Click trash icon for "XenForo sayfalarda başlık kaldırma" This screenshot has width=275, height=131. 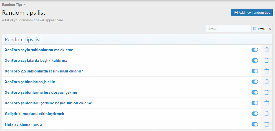tap(266, 61)
